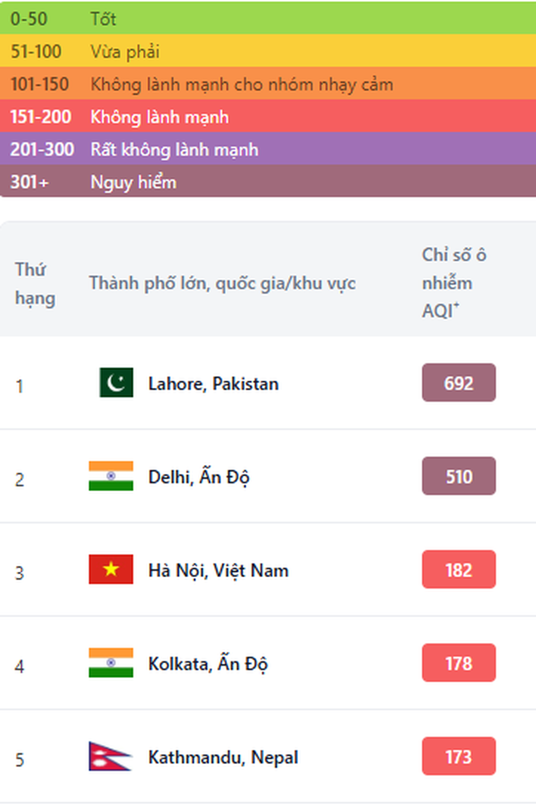Click the Thứ hạng column header
This screenshot has width=536, height=805.
pos(35,284)
